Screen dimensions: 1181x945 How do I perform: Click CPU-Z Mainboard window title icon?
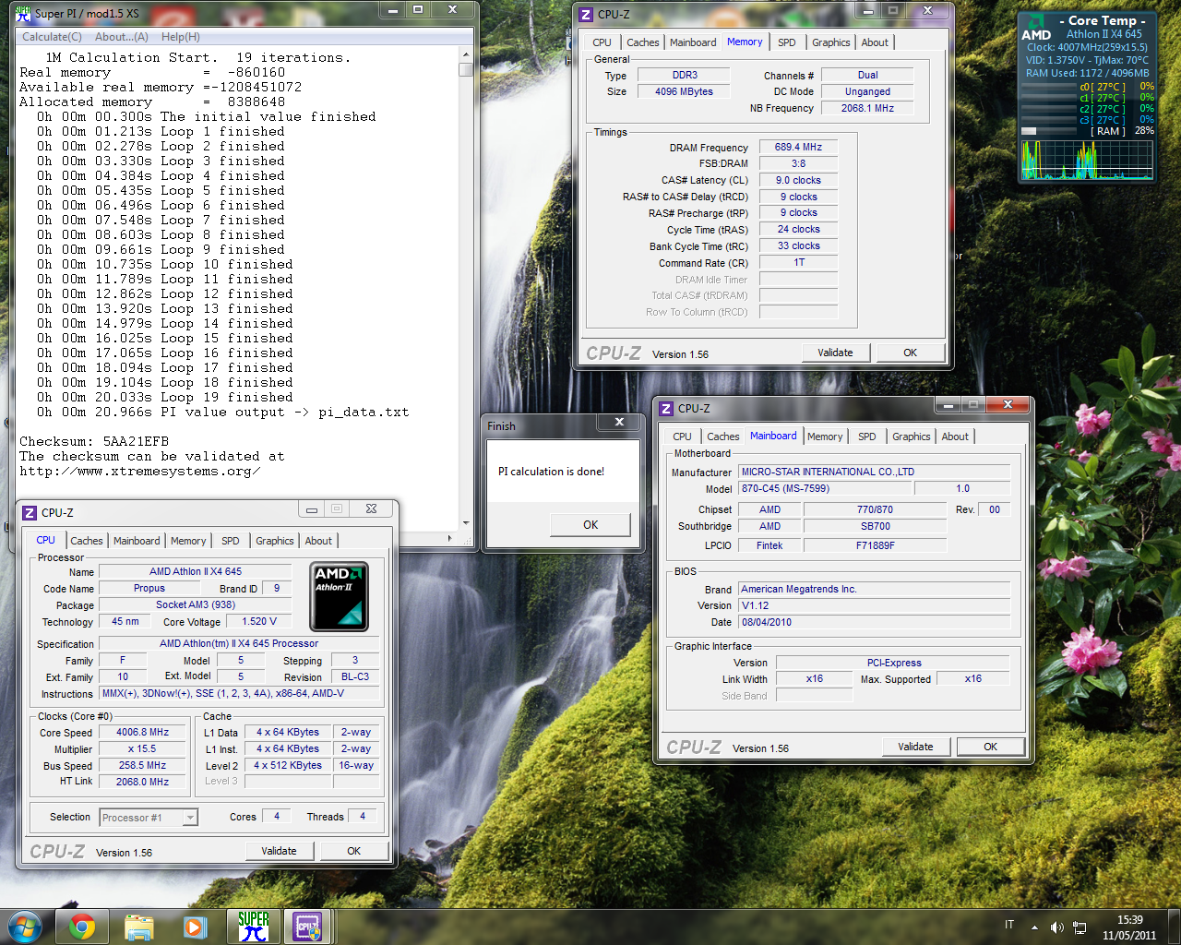(x=665, y=408)
